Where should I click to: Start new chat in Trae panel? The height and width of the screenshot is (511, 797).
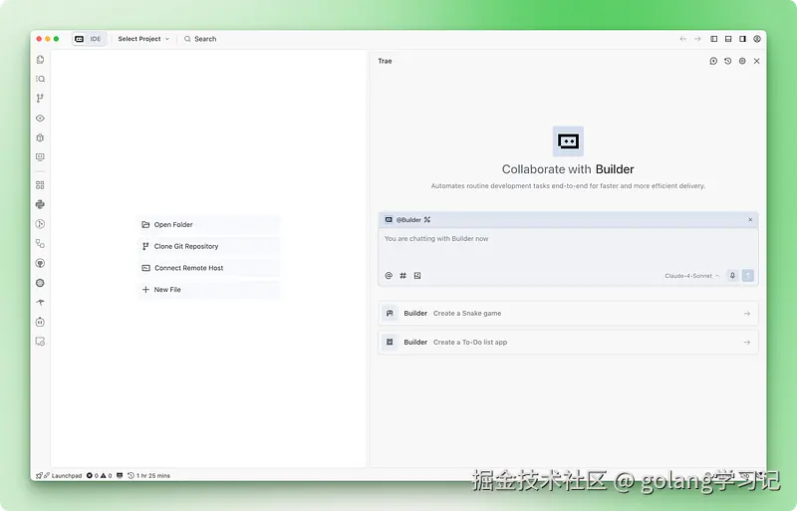click(713, 61)
